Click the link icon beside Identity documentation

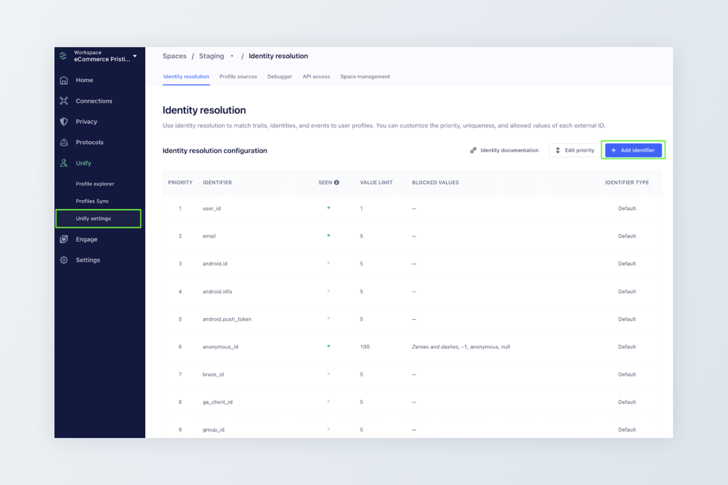[473, 150]
